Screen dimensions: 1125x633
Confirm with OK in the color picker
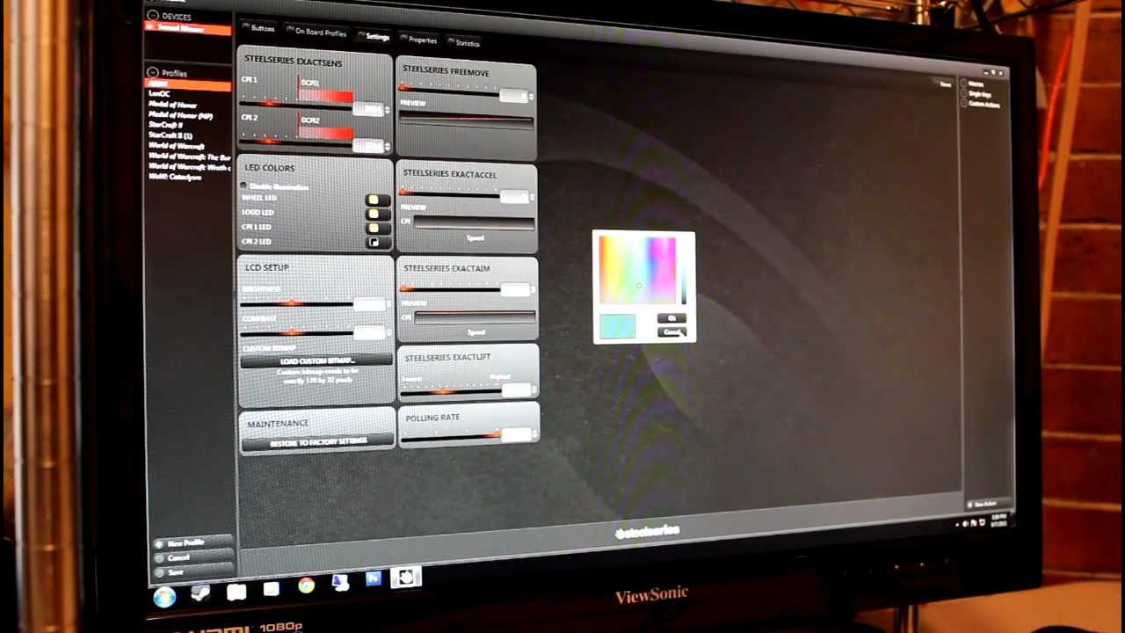671,319
